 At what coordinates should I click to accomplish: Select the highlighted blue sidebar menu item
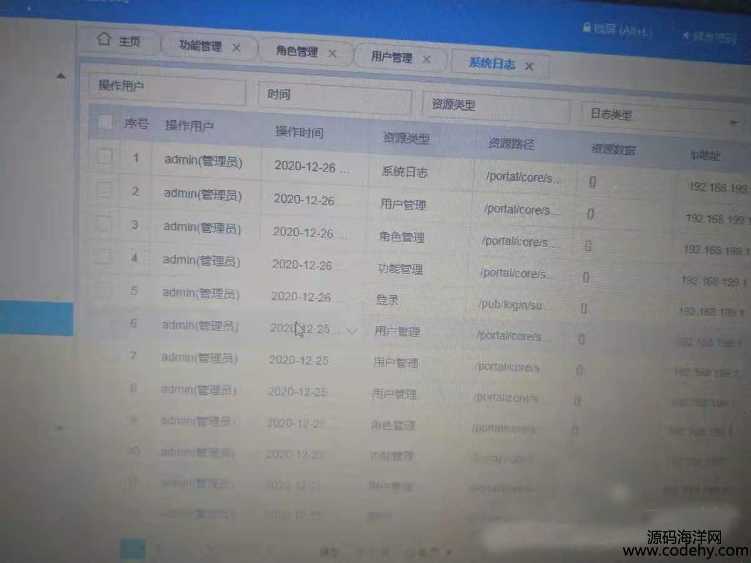coord(36,318)
